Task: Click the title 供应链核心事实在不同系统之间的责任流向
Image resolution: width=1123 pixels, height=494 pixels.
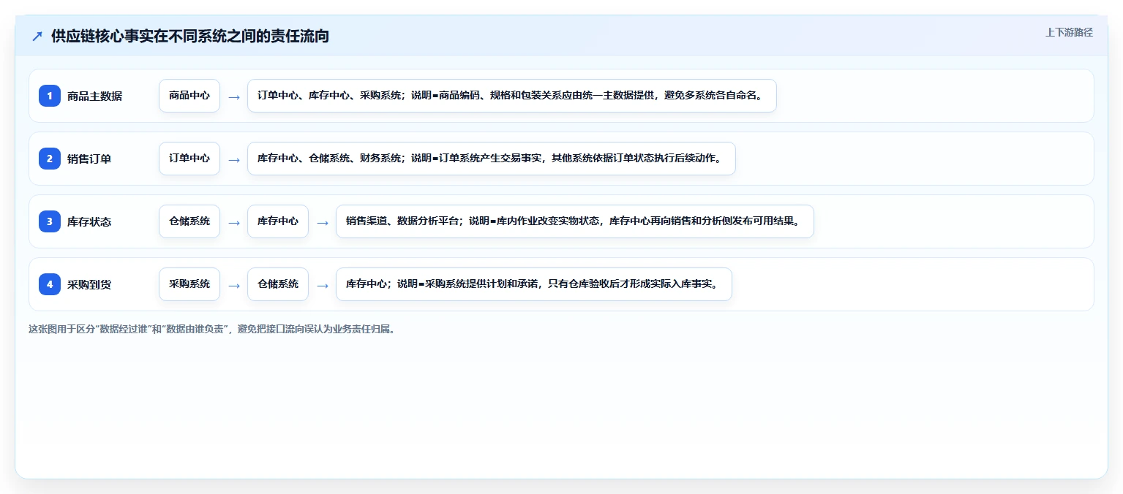Action: tap(190, 36)
